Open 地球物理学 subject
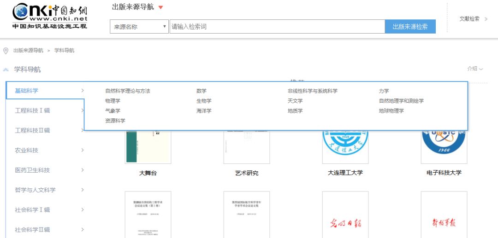This screenshot has width=498, height=238. (391, 111)
